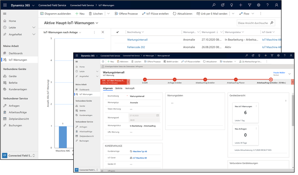This screenshot has height=175, width=298.
Task: Click Löschen in the back window toolbar
Action: (96, 14)
